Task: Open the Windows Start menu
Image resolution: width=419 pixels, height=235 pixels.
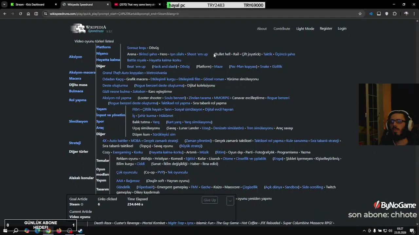Action: tap(5, 231)
